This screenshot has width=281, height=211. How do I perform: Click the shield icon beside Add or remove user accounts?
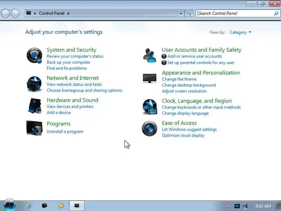(x=164, y=56)
